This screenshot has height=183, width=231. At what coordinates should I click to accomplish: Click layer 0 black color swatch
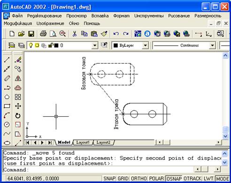(x=56, y=46)
